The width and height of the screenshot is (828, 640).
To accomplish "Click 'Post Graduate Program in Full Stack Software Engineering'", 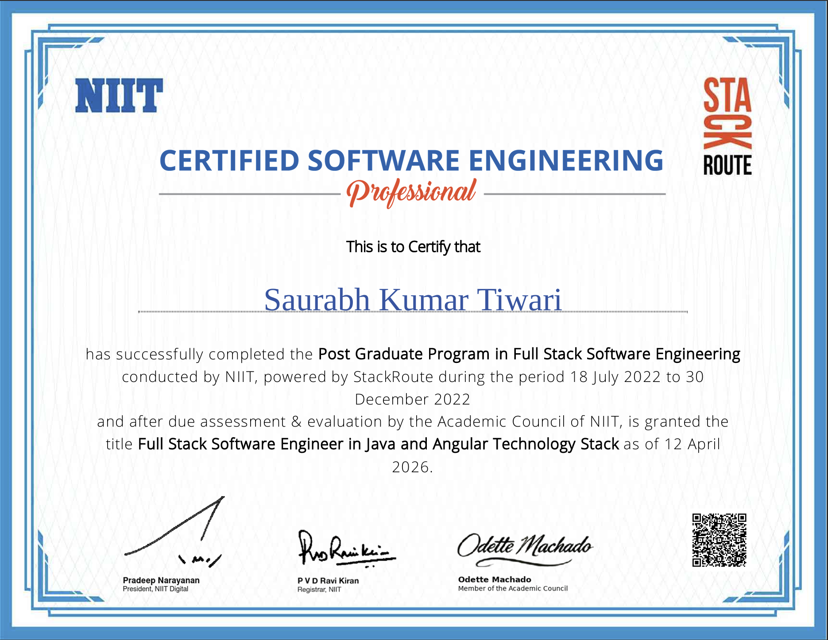I will [x=529, y=354].
